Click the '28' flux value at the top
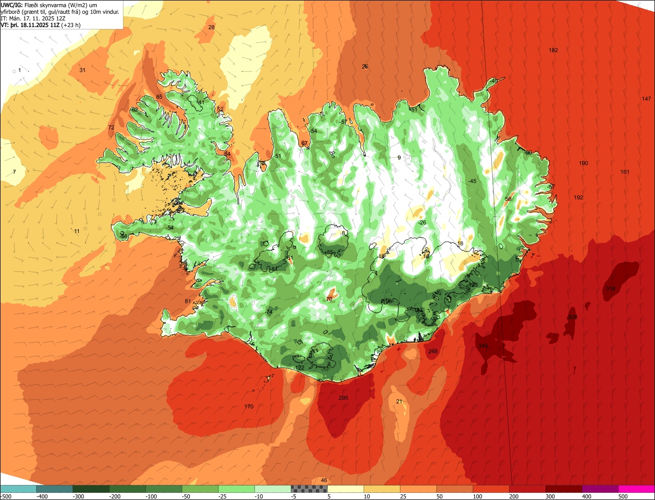The height and width of the screenshot is (500, 655). 211,27
